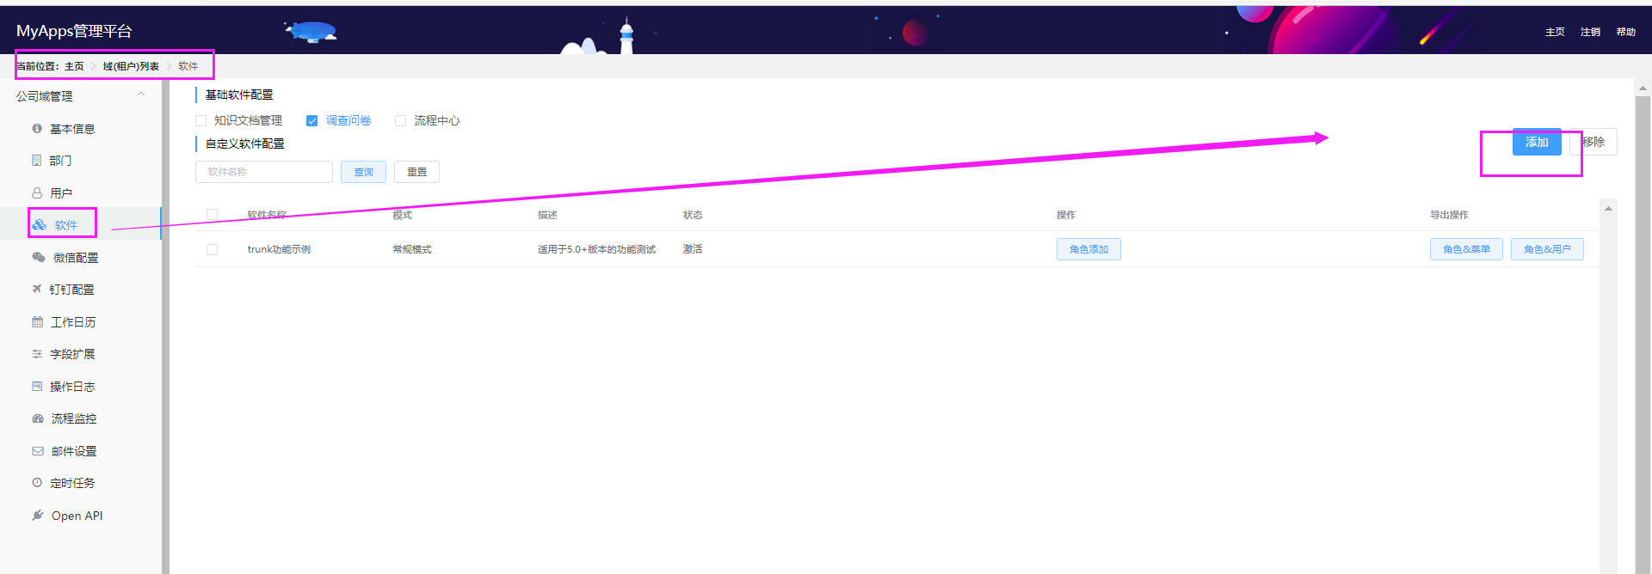Click the page scrollbar up arrow
Image resolution: width=1652 pixels, height=574 pixels.
pyautogui.click(x=1643, y=88)
